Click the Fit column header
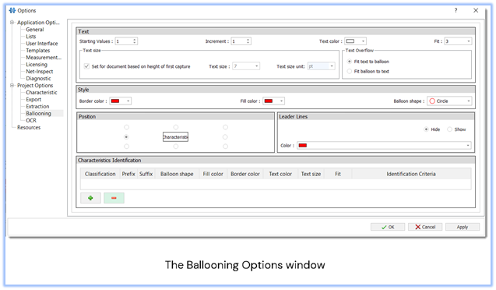The image size is (496, 290). click(338, 174)
